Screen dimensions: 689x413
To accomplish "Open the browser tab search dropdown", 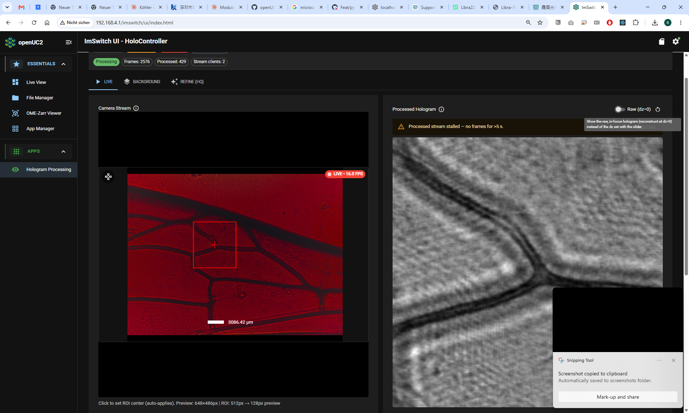I will 7,7.
